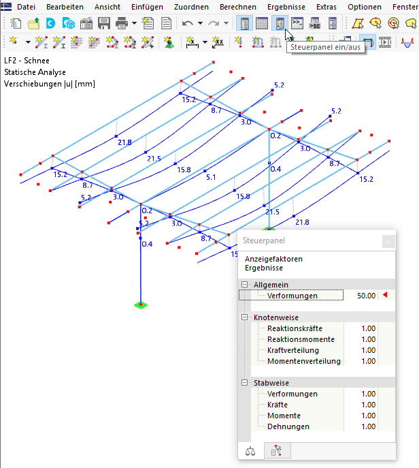Click the red arrow beside 50.00
The height and width of the screenshot is (468, 419).
click(385, 295)
